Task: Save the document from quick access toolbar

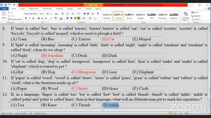Action: (6, 5)
